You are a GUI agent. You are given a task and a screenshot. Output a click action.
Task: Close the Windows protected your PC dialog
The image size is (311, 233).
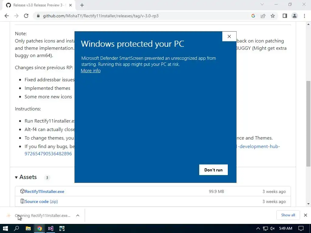pos(229,36)
